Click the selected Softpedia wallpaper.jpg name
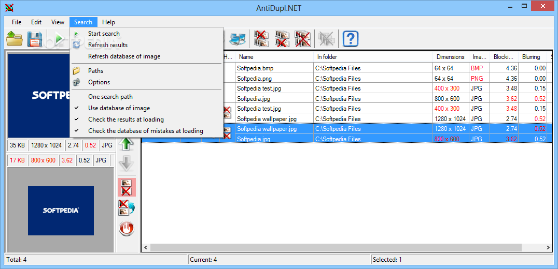The height and width of the screenshot is (269, 558). pyautogui.click(x=267, y=129)
